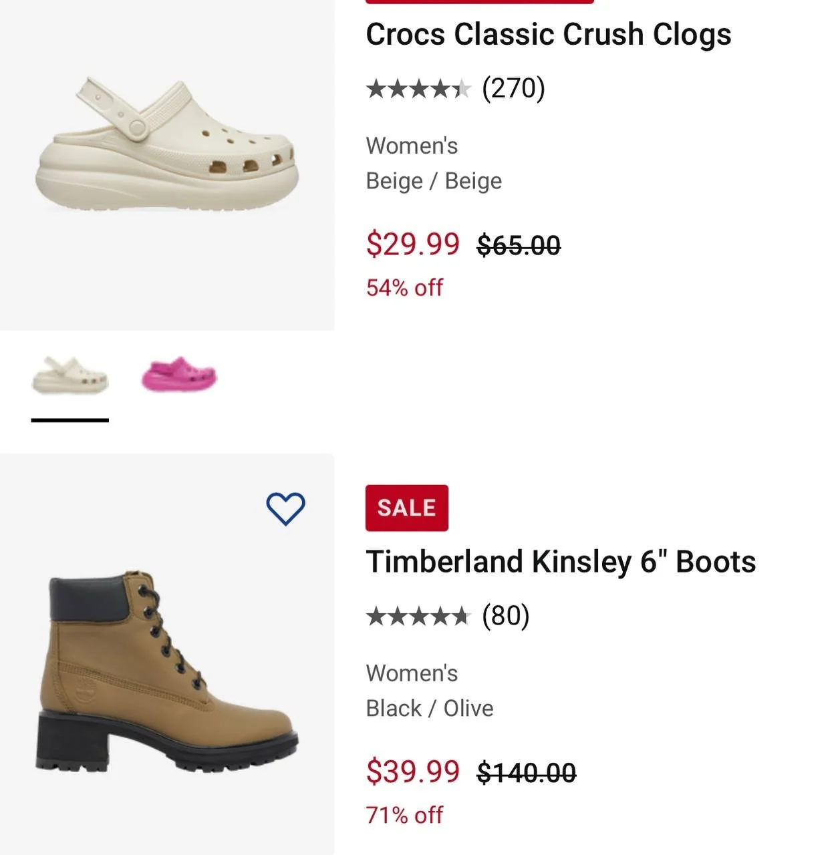Click the crossed-out $65.00 original price
This screenshot has width=836, height=855.
pyautogui.click(x=519, y=245)
